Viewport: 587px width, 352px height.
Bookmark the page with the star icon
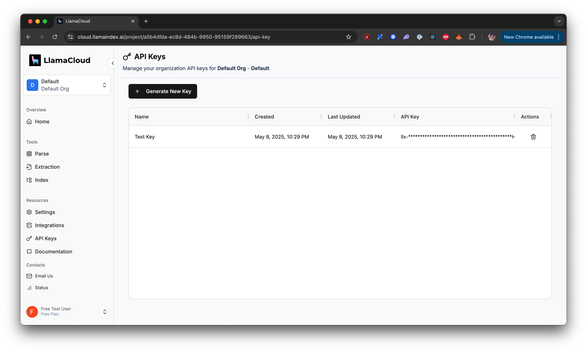click(349, 37)
